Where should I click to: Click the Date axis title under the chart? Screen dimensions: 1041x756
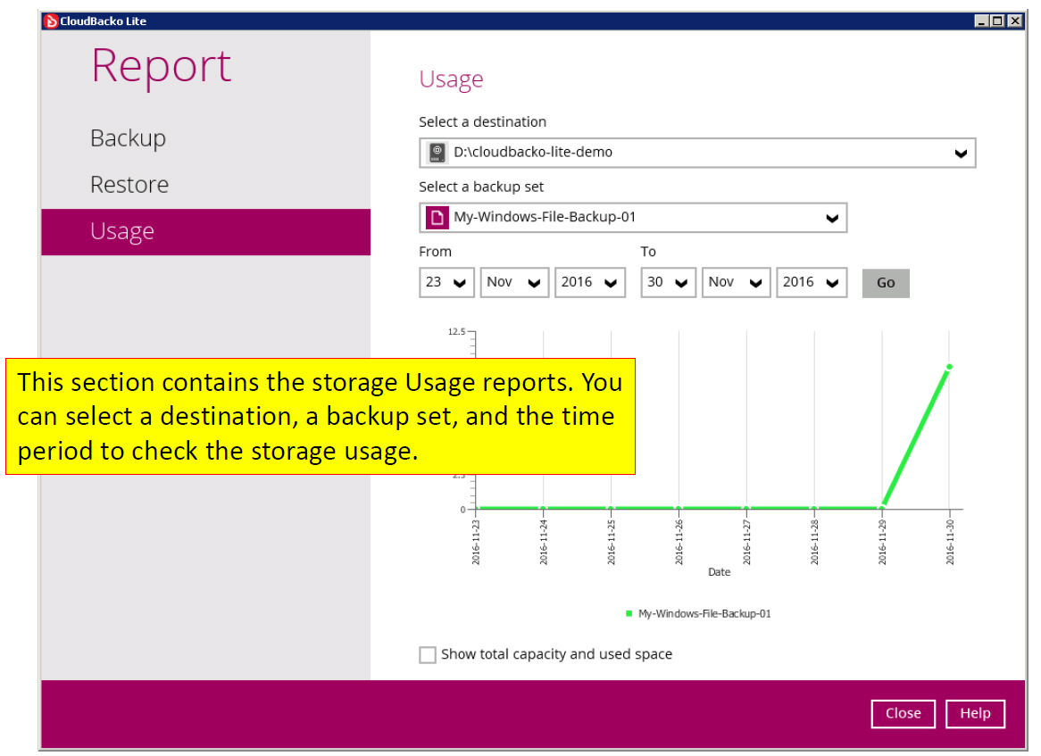pos(719,572)
